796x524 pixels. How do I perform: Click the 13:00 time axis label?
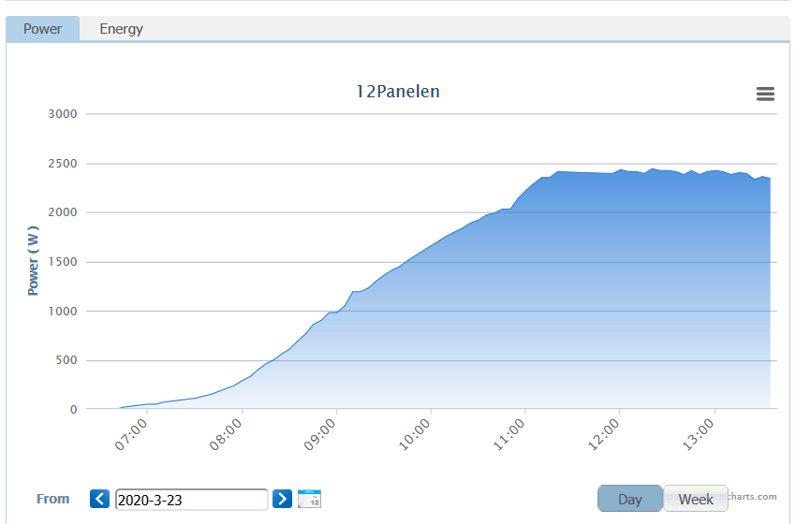click(x=698, y=435)
